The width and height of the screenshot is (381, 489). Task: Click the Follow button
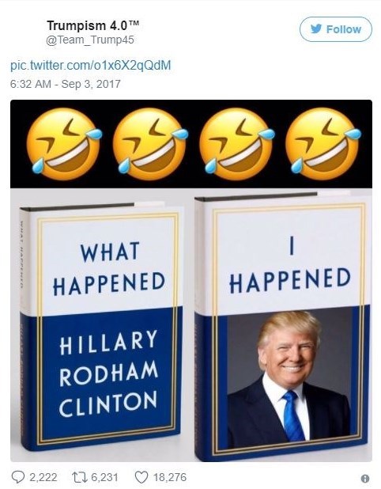[335, 29]
